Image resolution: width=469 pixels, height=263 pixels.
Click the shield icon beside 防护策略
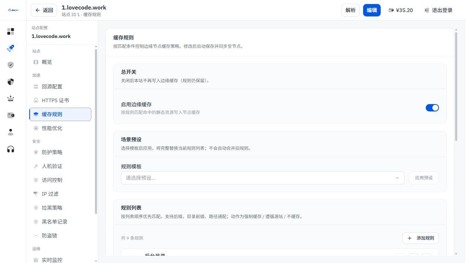click(36, 152)
